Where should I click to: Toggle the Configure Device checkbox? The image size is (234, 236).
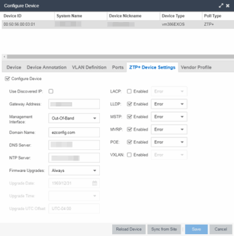coord(7,79)
